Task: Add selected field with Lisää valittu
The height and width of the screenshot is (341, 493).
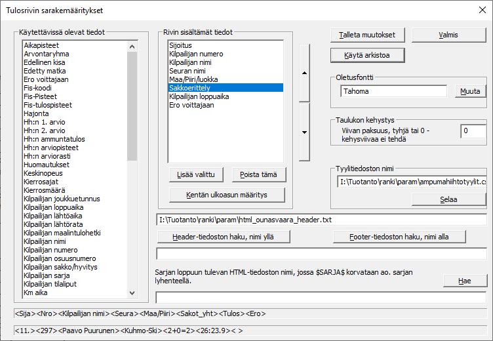Action: tap(195, 174)
